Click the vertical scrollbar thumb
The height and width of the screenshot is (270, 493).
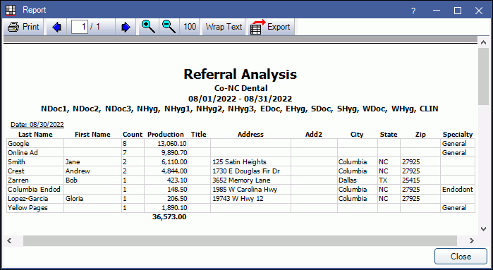coord(484,76)
